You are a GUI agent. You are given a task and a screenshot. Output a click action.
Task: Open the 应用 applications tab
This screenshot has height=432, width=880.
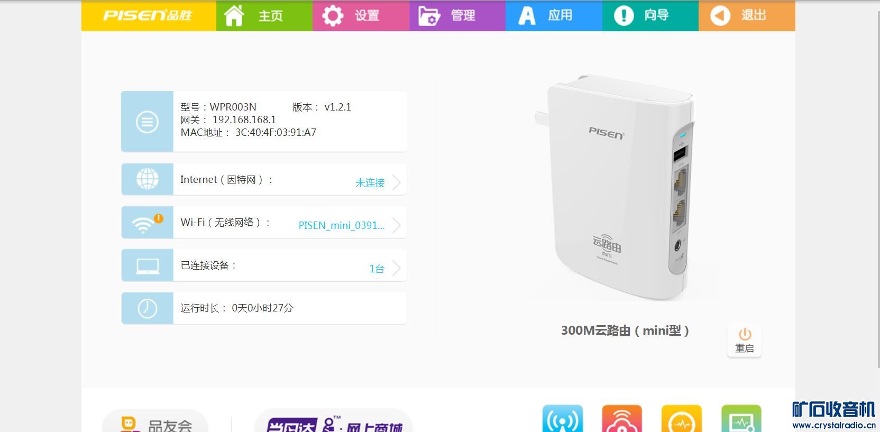pyautogui.click(x=554, y=15)
